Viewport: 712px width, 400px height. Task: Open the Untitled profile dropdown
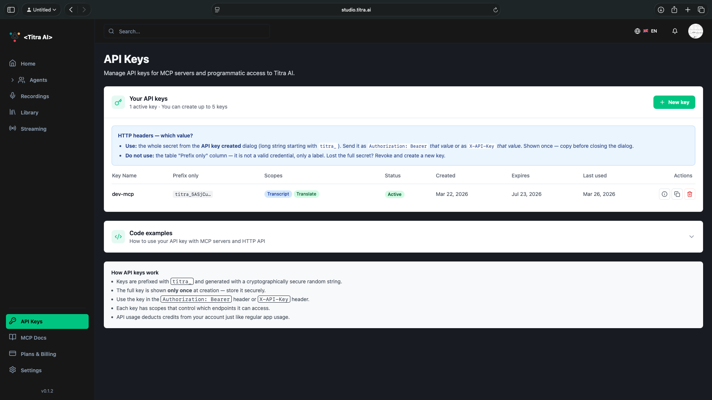[x=41, y=10]
